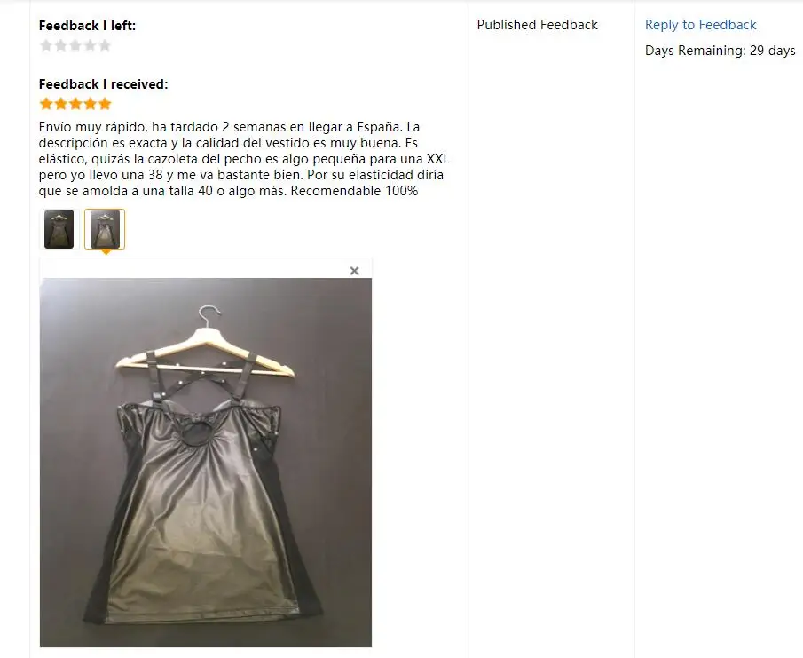
Task: Click the fifth orange star in received feedback
Action: pos(105,104)
